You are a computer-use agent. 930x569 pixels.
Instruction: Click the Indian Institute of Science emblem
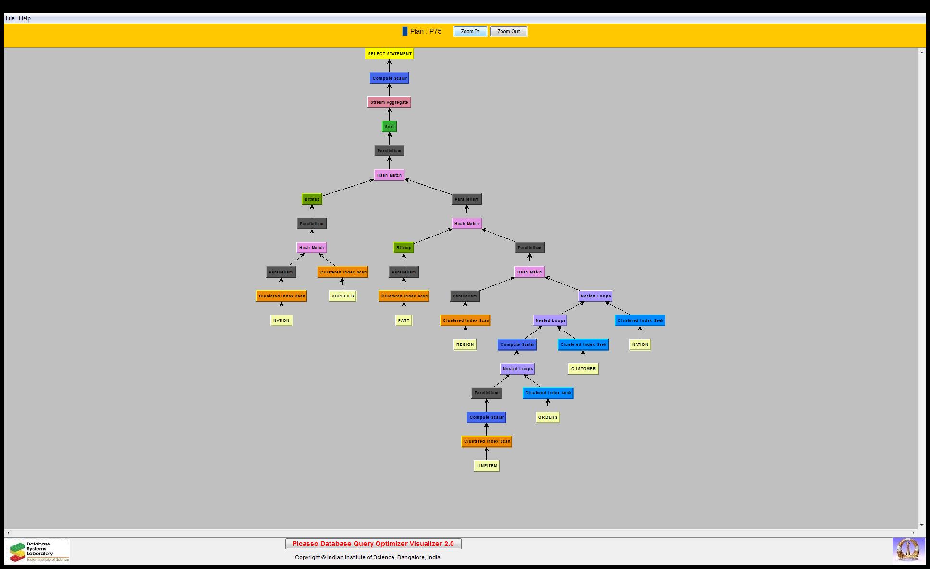pyautogui.click(x=908, y=550)
